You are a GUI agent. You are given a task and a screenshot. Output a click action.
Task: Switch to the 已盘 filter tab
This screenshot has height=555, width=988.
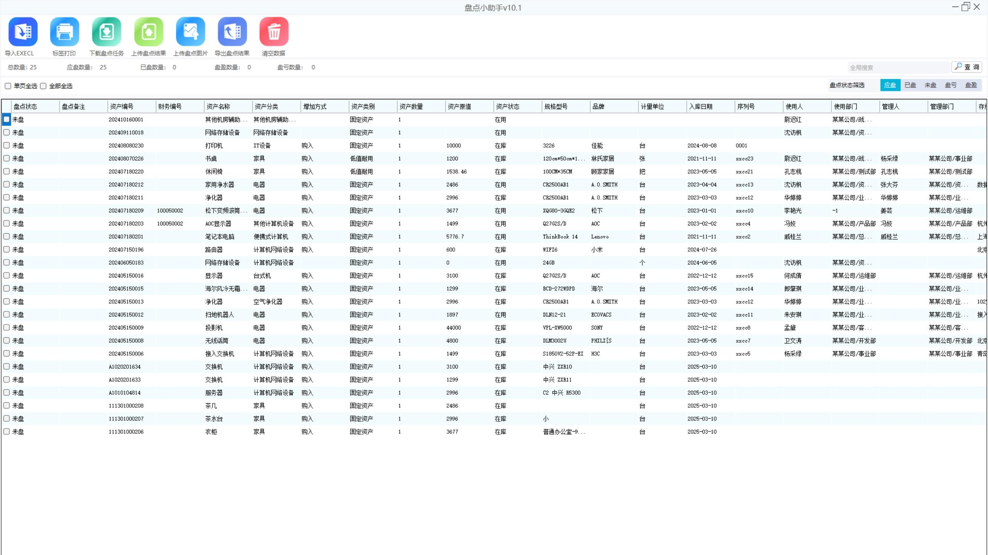click(910, 85)
